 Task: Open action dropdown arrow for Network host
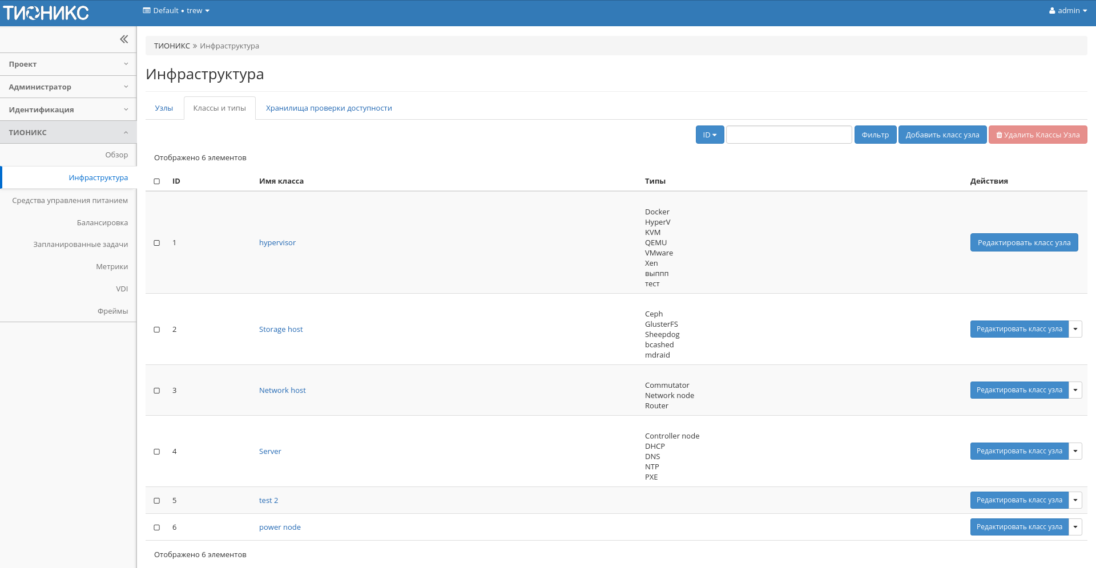coord(1075,390)
